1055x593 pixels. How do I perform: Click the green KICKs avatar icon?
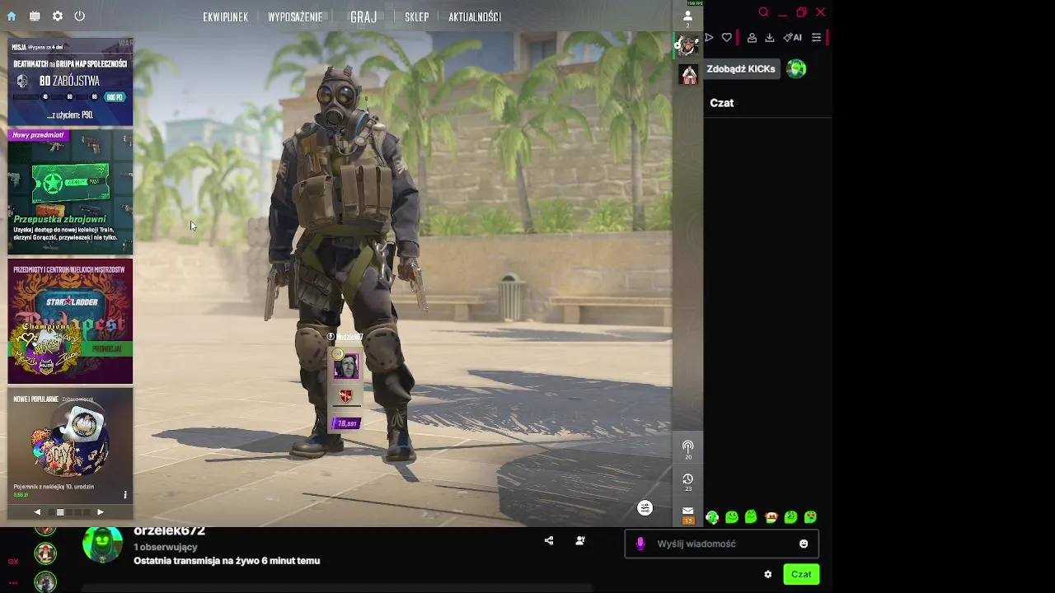click(796, 69)
